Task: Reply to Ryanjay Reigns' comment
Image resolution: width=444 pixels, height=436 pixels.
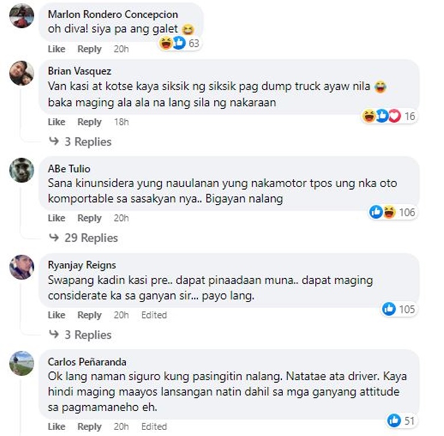Action: (x=89, y=315)
